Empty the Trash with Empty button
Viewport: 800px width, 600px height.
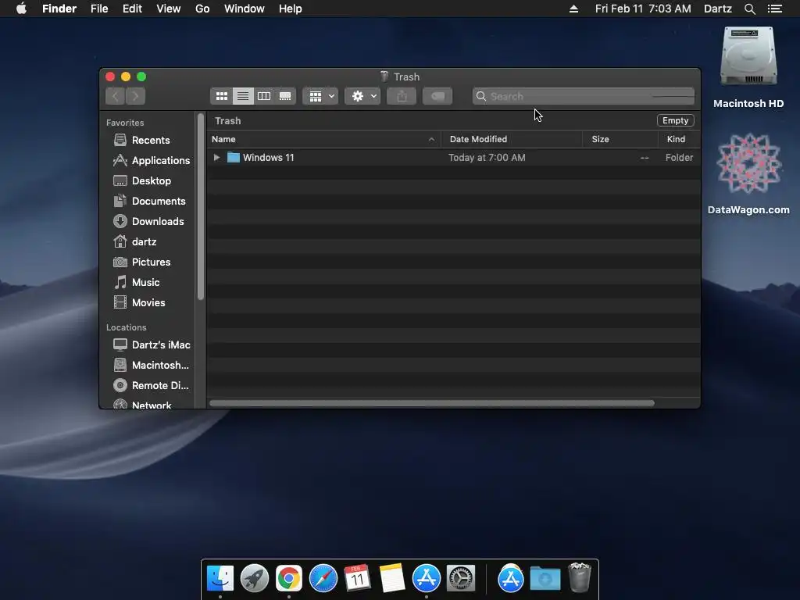[676, 120]
